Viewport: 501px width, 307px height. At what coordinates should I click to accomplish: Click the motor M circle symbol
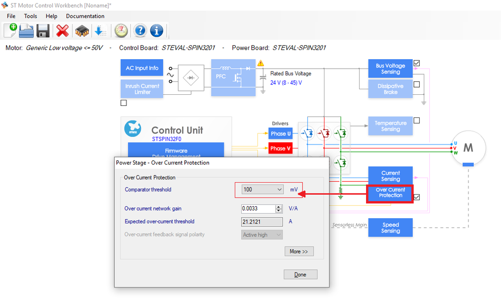pyautogui.click(x=468, y=148)
